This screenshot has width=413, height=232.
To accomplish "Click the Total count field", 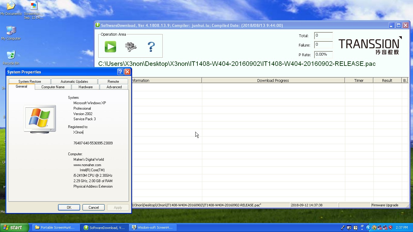I will tap(324, 36).
